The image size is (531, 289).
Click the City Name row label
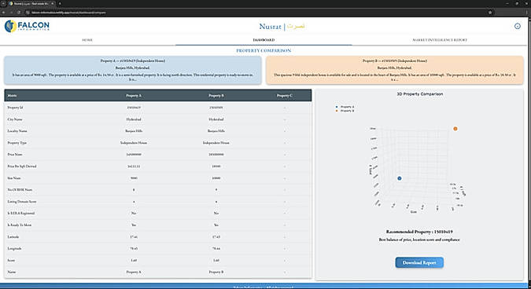tap(15, 119)
